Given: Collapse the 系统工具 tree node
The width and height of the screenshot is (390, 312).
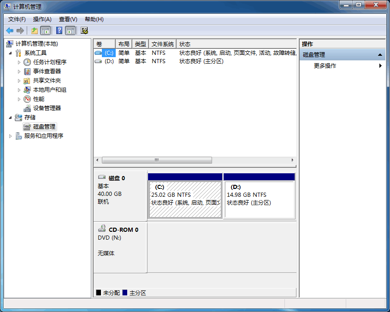Looking at the screenshot, I should tap(10, 53).
